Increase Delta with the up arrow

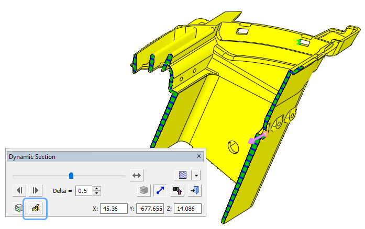[97, 188]
